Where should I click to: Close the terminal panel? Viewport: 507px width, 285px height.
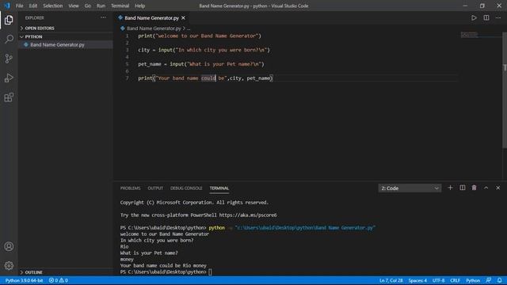tap(498, 188)
